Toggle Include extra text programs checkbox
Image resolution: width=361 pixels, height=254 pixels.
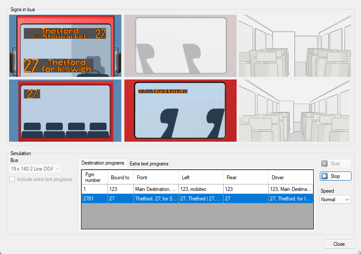click(13, 179)
